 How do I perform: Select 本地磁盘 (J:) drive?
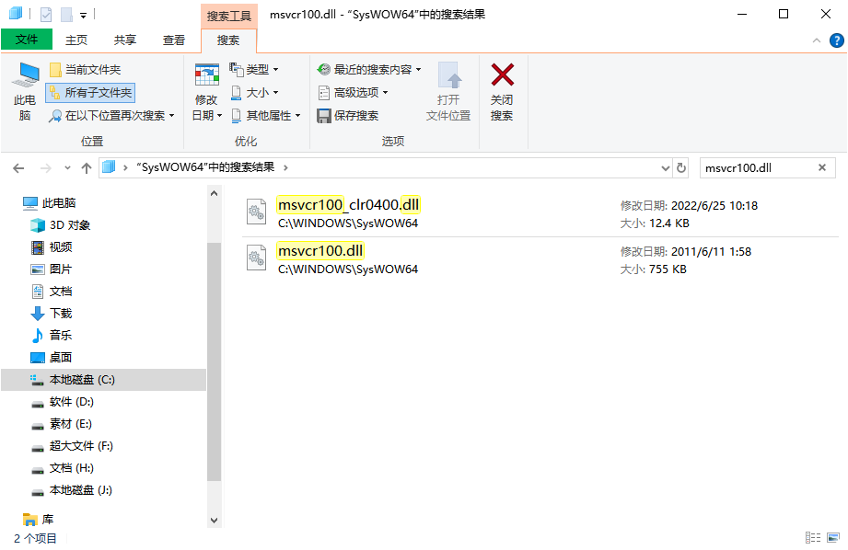(x=73, y=490)
